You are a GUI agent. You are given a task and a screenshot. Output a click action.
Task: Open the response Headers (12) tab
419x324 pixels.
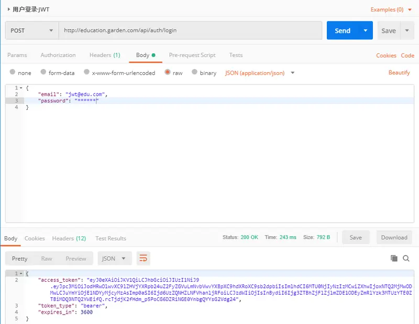[x=69, y=238]
